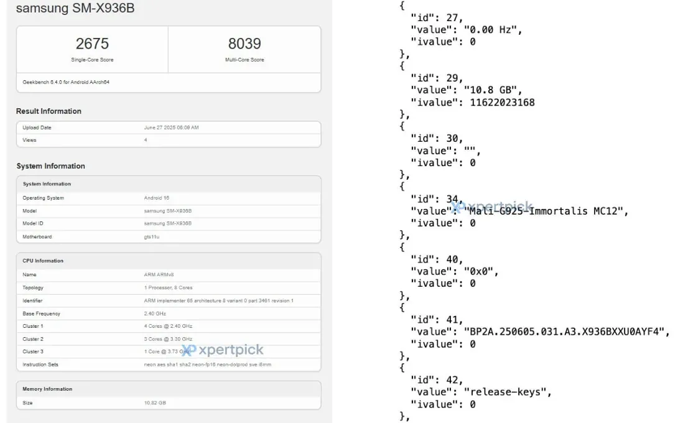Click the "Size" row label

(27, 403)
